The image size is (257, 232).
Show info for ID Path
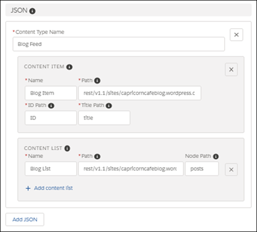(51, 106)
